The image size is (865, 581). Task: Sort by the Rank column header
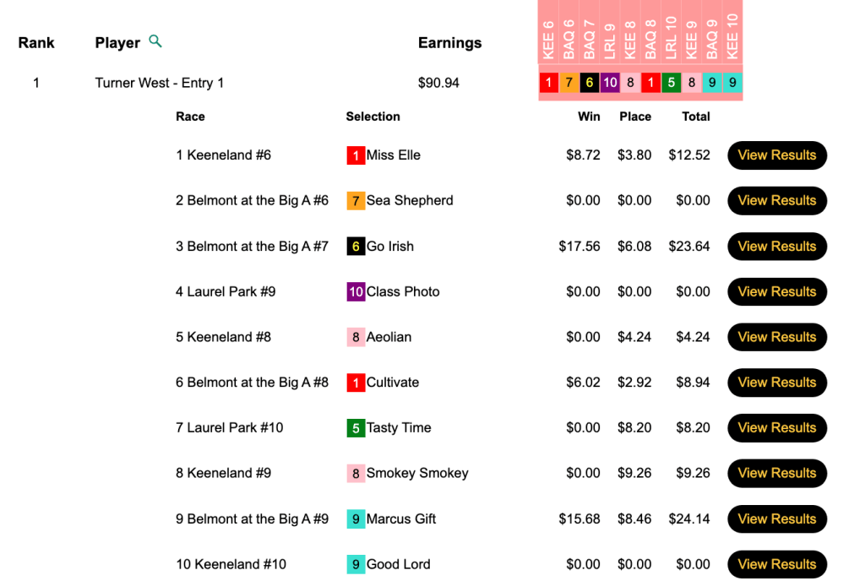(36, 43)
